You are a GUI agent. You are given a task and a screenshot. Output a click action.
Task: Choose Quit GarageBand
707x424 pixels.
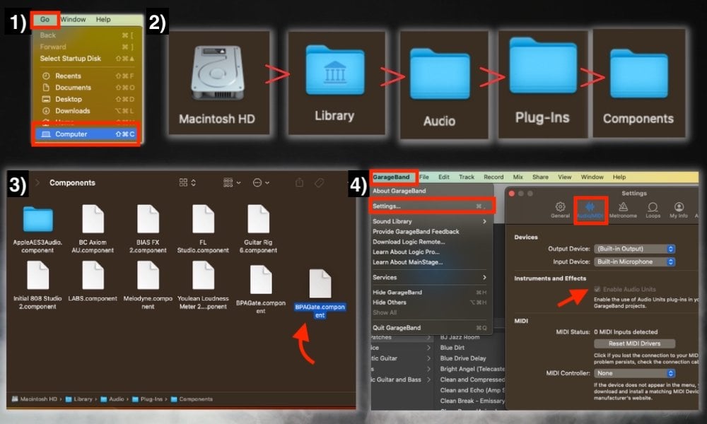click(431, 328)
